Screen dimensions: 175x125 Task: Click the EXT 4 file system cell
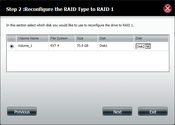(x=55, y=46)
